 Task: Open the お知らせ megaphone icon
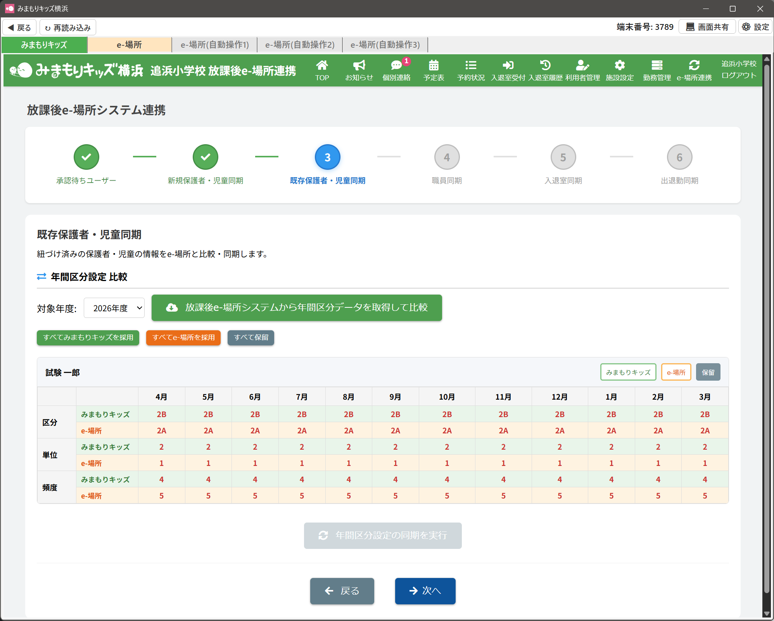359,70
